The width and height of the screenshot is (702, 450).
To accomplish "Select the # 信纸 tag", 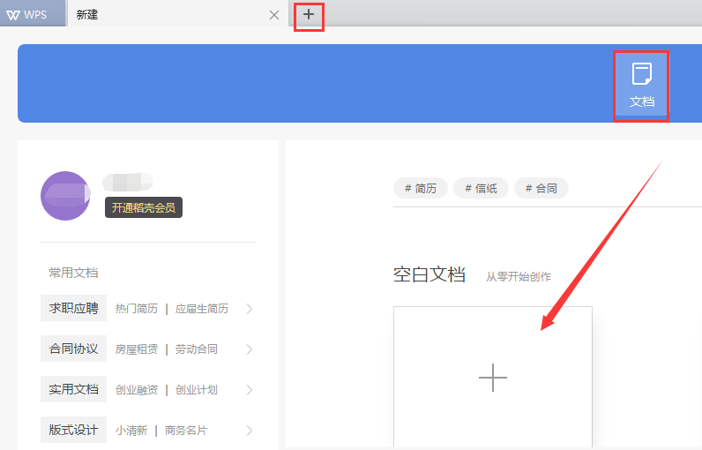I will (x=481, y=188).
